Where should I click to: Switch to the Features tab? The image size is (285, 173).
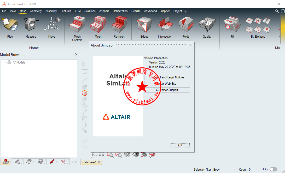tap(66, 11)
